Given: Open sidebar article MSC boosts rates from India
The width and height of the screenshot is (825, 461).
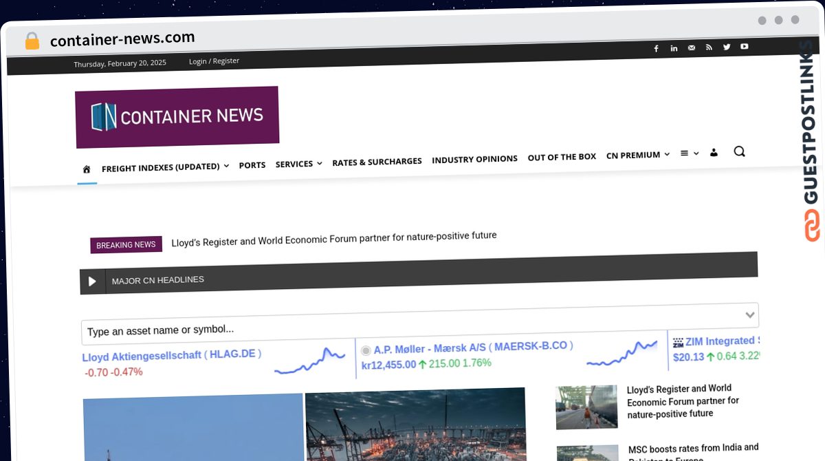Looking at the screenshot, I should [x=693, y=452].
